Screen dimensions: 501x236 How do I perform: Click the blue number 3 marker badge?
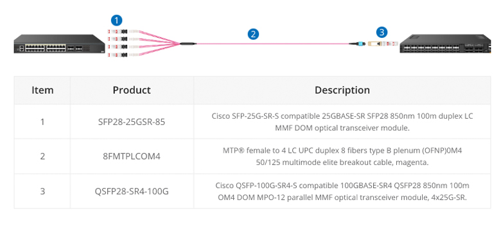(382, 32)
